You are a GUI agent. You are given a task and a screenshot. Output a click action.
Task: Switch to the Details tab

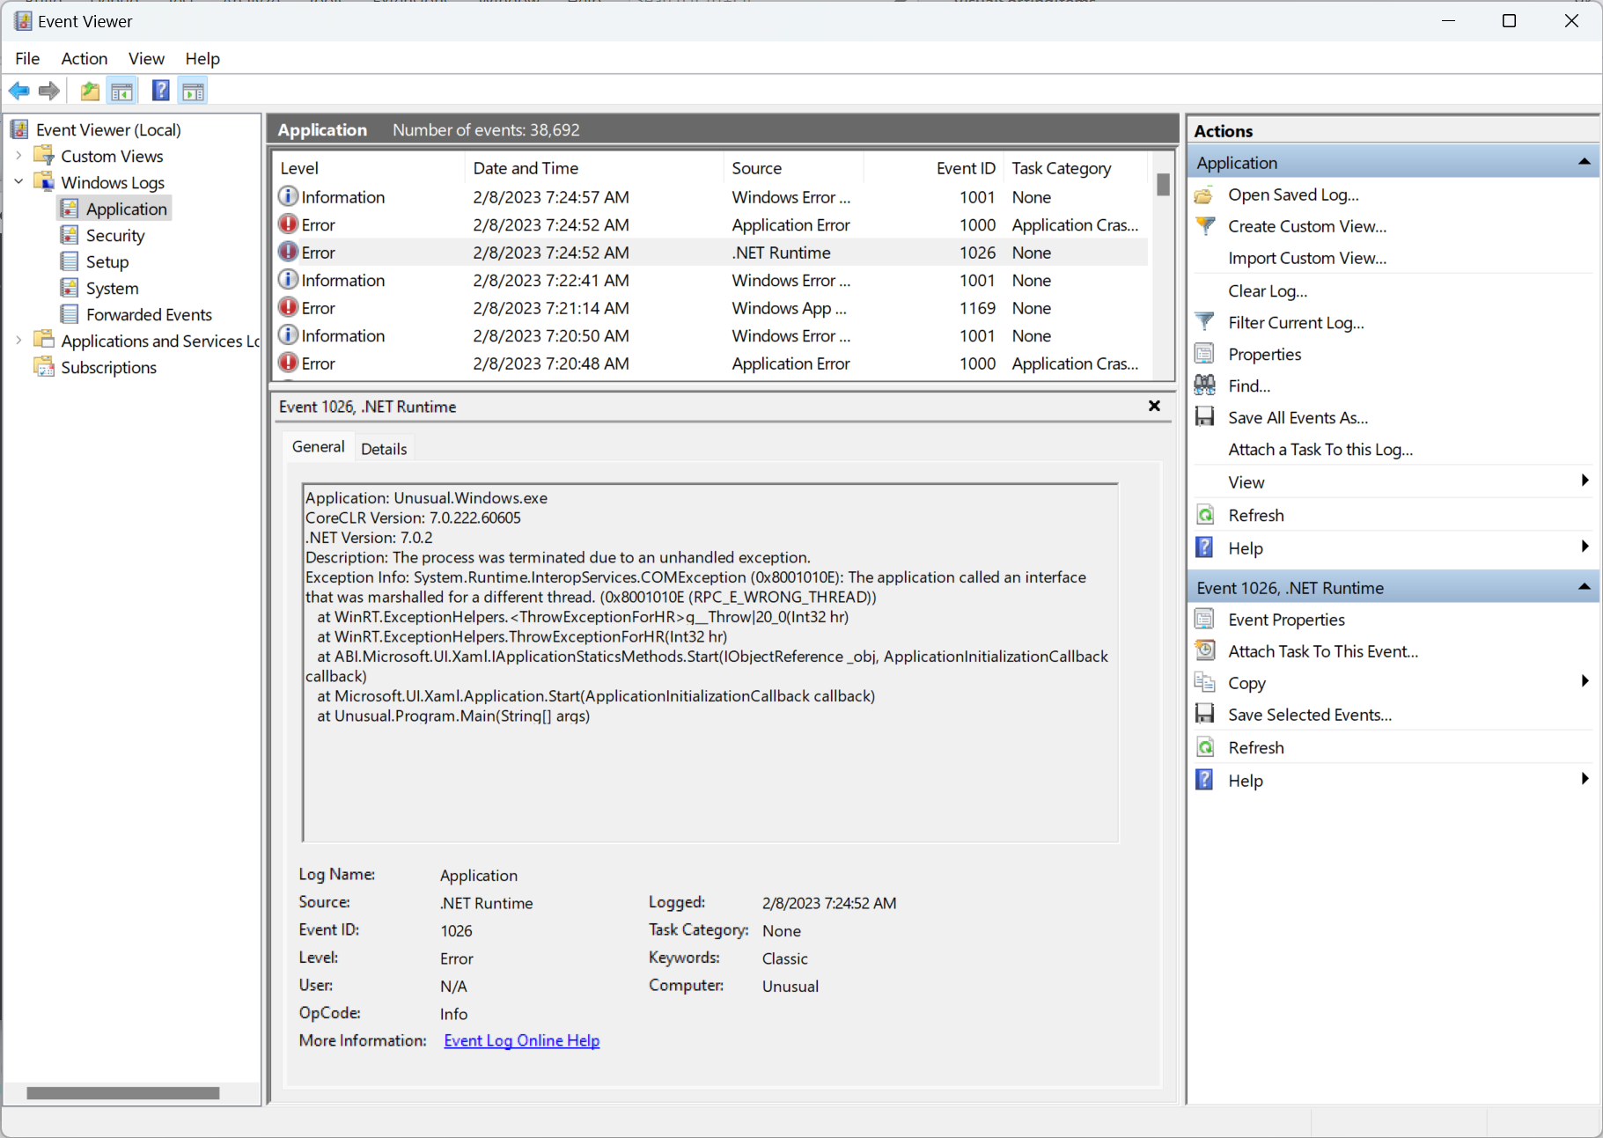(x=384, y=447)
